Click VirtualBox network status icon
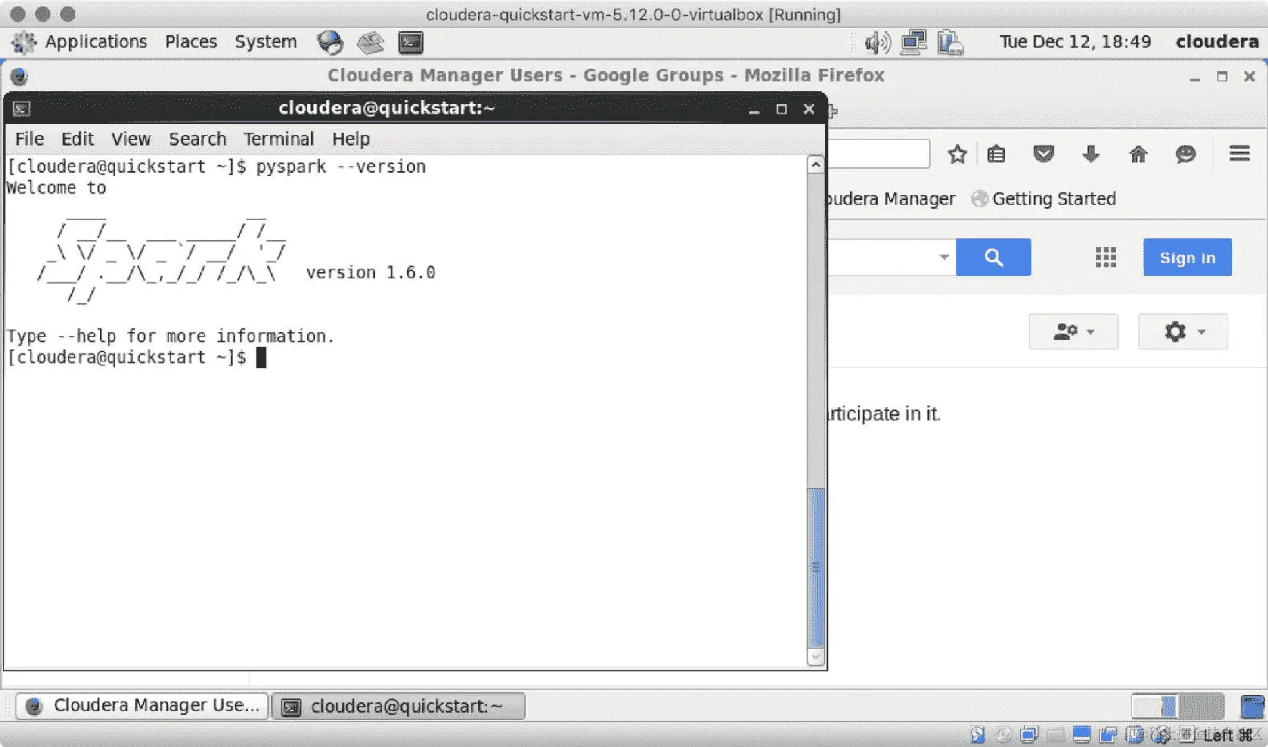 [x=1029, y=733]
